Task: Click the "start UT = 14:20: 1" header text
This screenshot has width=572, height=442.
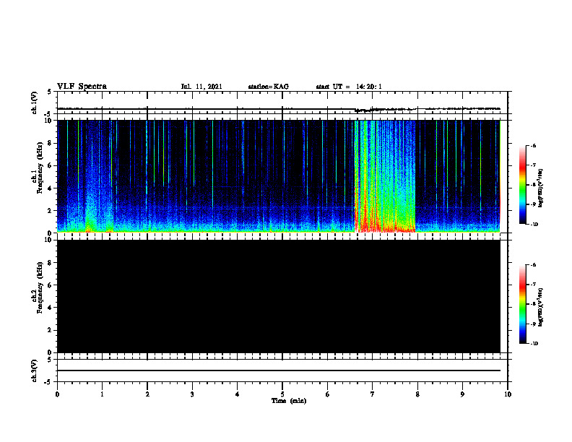Action: tap(349, 87)
